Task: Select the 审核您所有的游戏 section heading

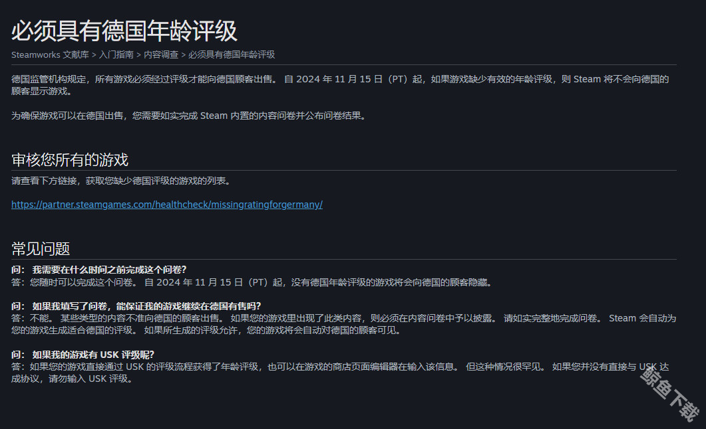Action: point(70,160)
